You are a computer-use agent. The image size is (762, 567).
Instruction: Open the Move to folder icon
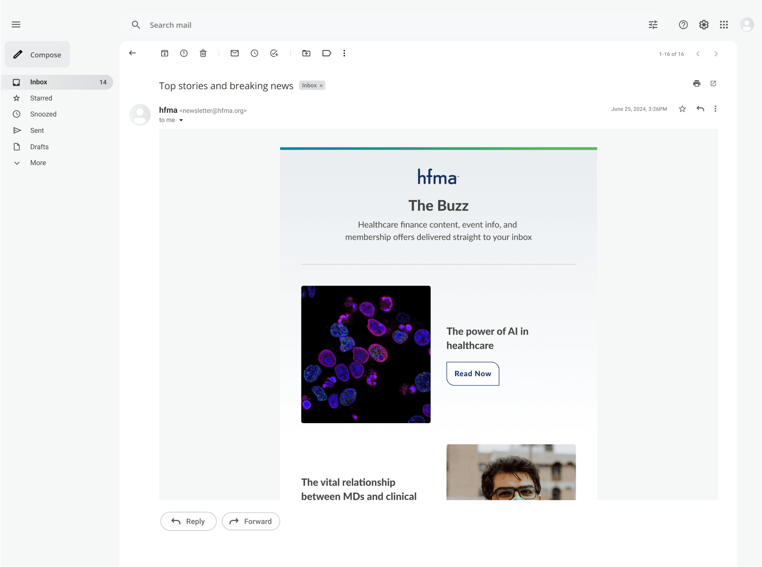click(306, 53)
